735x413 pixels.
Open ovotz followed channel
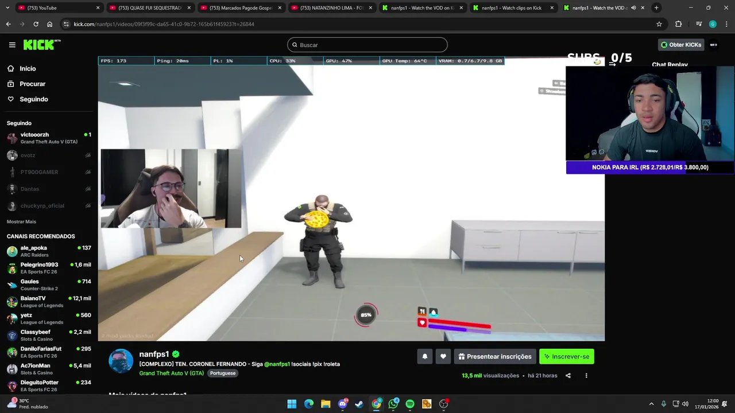tap(49, 155)
